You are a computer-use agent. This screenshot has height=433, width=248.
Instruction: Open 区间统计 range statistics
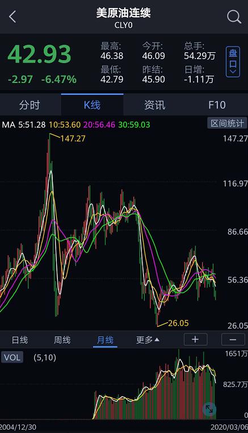(227, 123)
